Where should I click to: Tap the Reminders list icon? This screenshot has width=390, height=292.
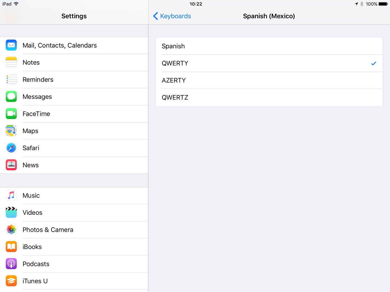11,79
